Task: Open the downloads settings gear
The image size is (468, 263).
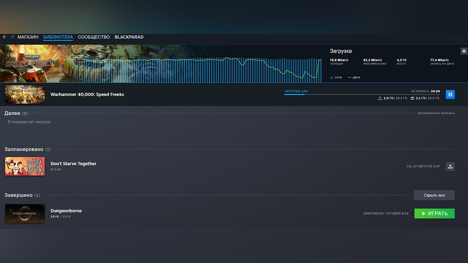Action: pos(464,51)
